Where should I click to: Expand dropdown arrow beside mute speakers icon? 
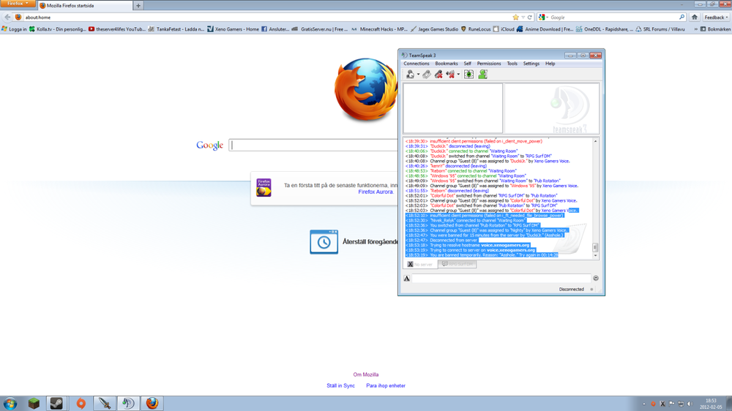point(458,75)
